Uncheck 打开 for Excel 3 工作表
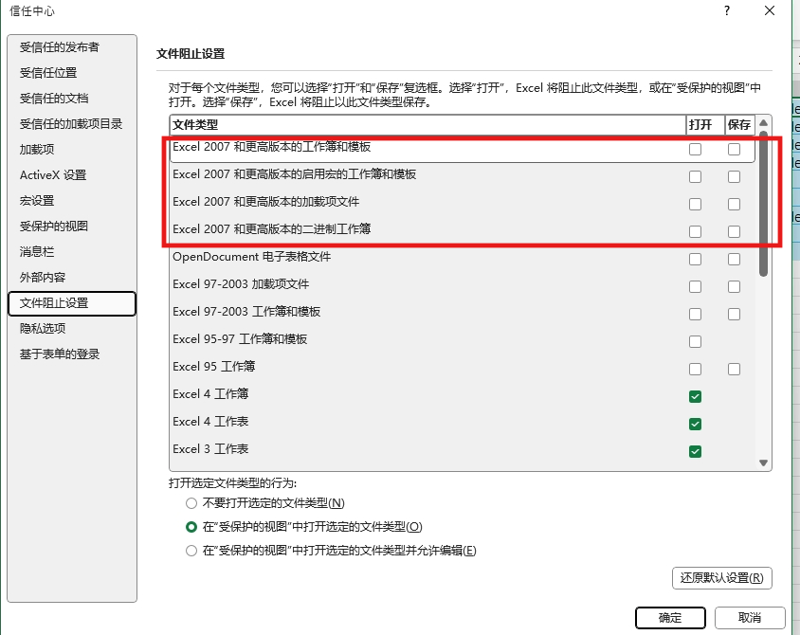Image resolution: width=800 pixels, height=635 pixels. point(695,451)
